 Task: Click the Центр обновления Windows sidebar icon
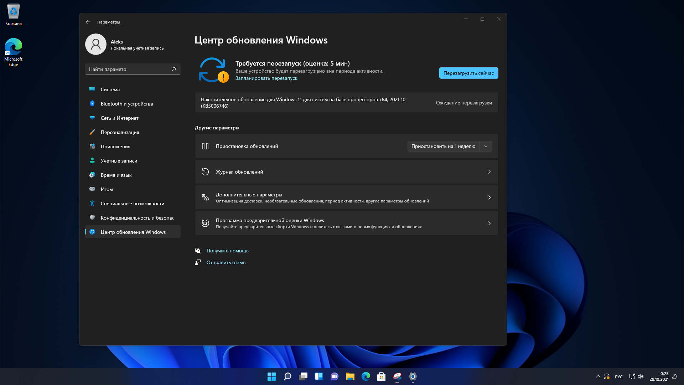92,232
